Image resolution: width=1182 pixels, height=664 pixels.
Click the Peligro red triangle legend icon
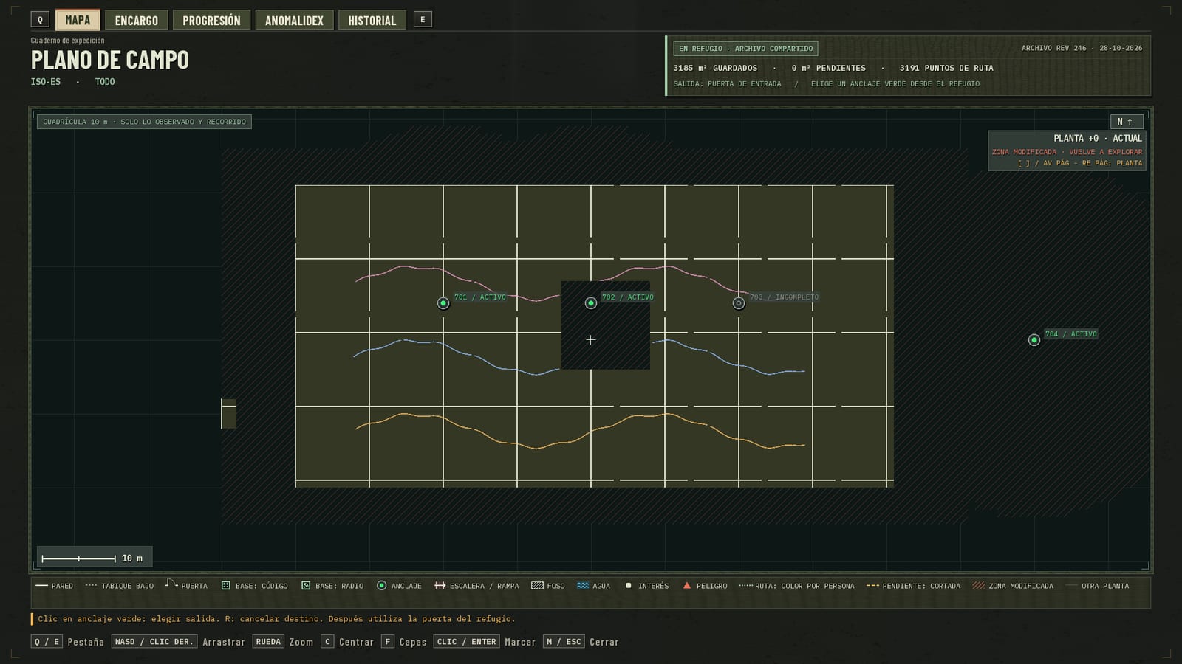(687, 586)
